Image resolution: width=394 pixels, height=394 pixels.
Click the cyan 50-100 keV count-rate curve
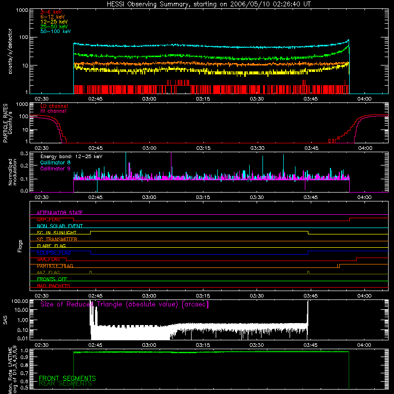point(211,46)
